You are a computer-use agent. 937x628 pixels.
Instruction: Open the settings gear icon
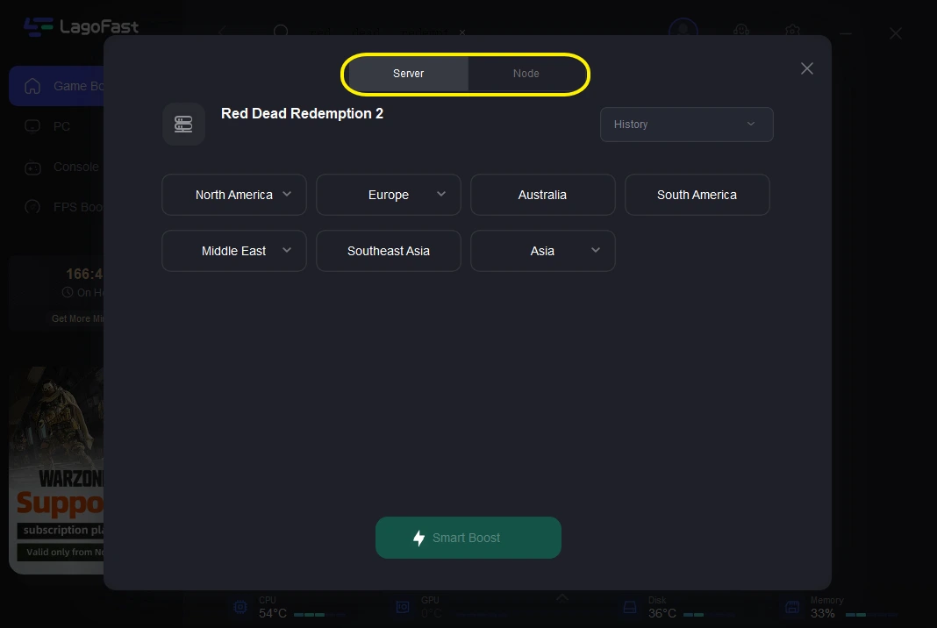(792, 31)
